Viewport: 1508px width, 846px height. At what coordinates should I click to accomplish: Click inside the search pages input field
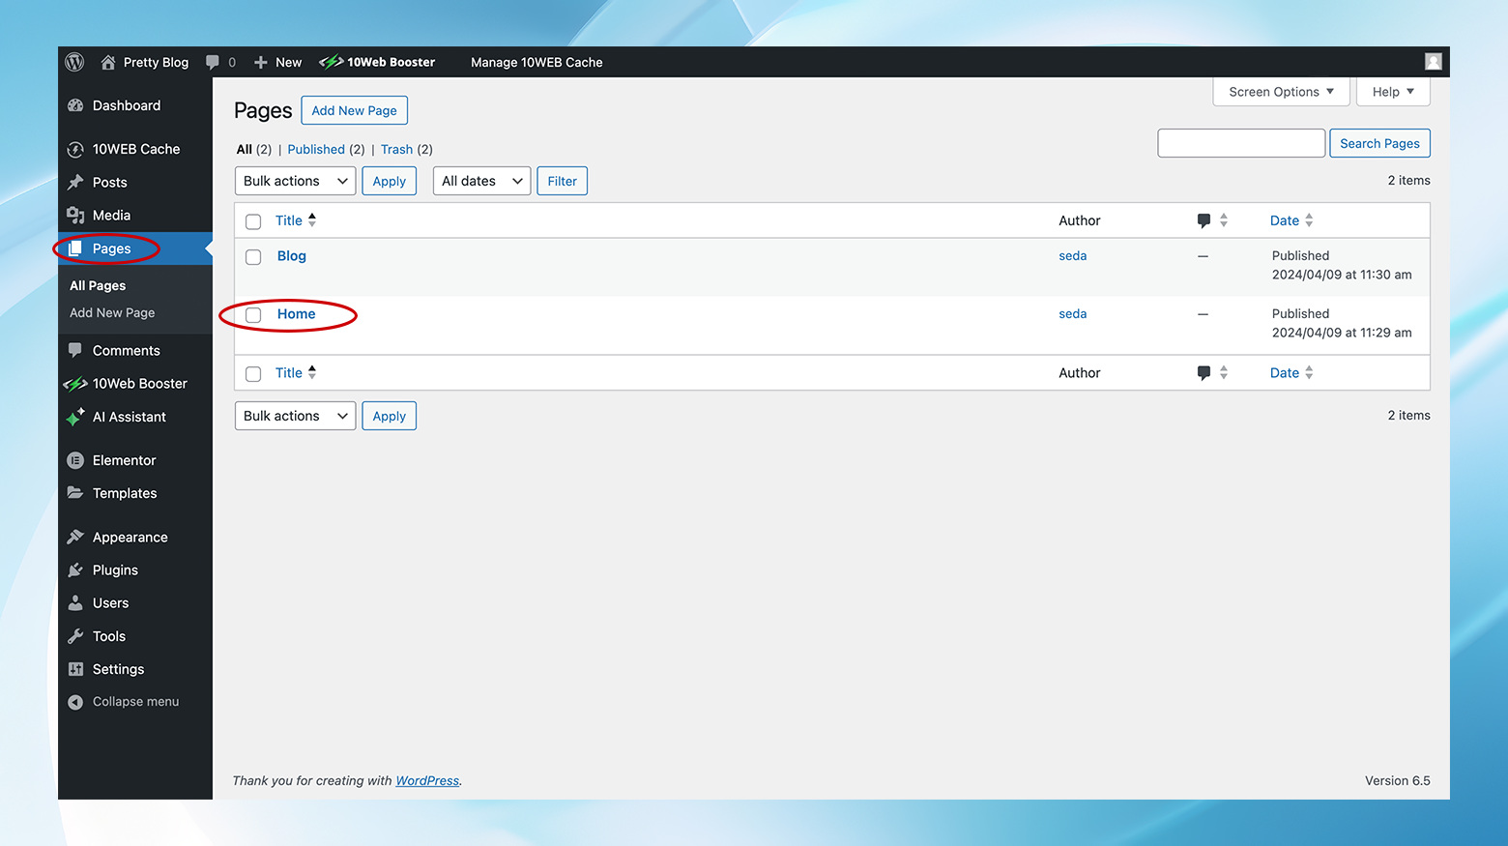[x=1240, y=142]
